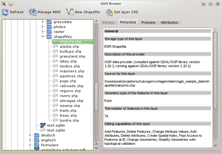Expand the englisch folder
The width and height of the screenshot is (222, 154).
pyautogui.click(x=30, y=140)
